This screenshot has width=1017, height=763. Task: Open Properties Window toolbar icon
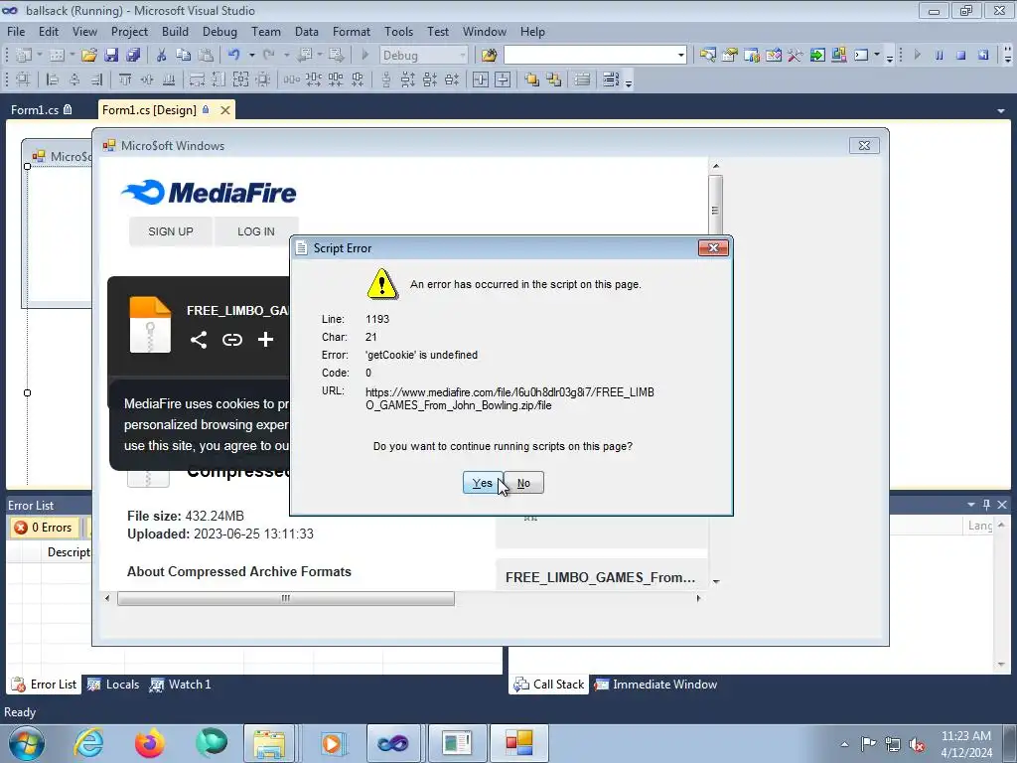click(x=730, y=56)
